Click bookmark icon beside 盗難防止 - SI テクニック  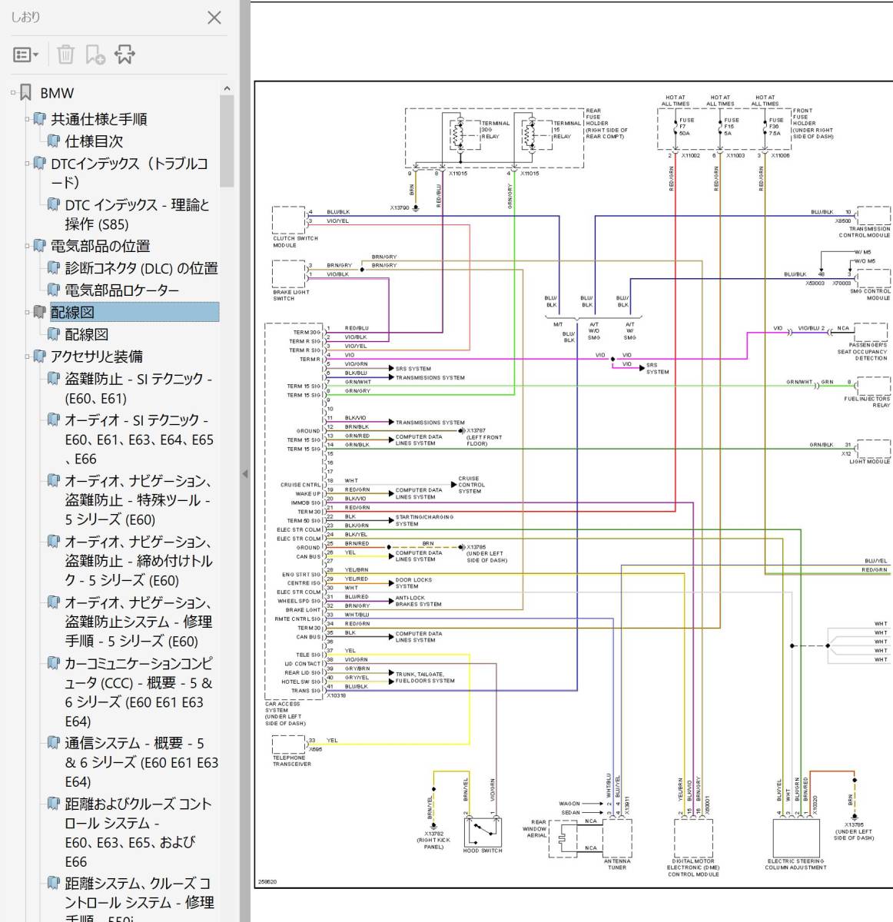(x=53, y=379)
